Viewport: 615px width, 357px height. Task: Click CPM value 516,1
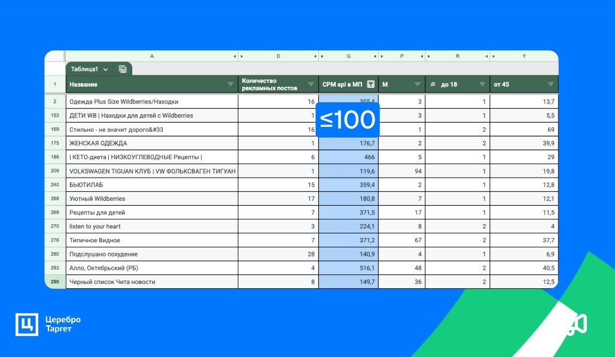[348, 268]
